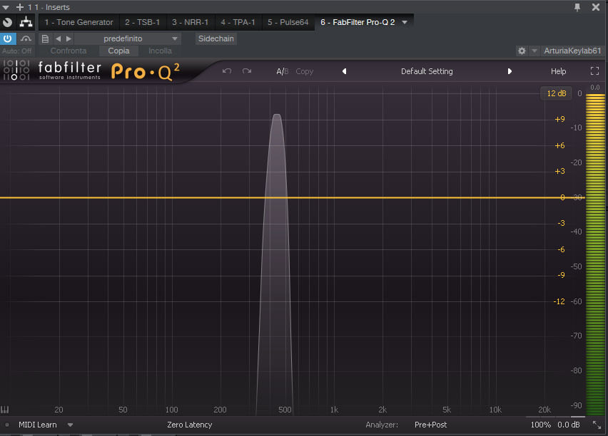Go to previous Pro-Q preset arrow
The height and width of the screenshot is (436, 608).
pyautogui.click(x=344, y=71)
